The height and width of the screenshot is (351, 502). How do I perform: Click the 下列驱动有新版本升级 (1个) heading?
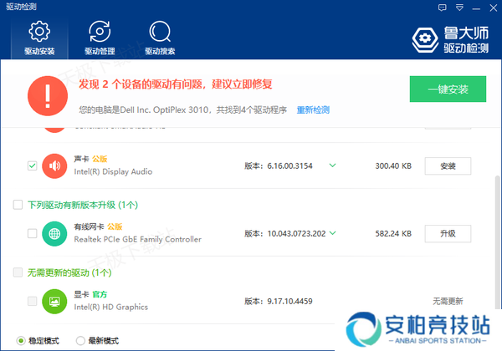[83, 205]
